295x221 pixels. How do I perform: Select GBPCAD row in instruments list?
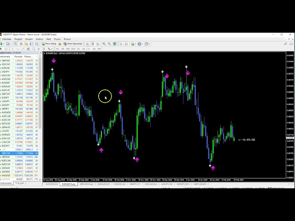coord(6,153)
